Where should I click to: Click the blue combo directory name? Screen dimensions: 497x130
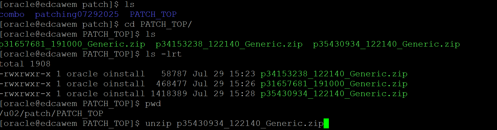coord(12,14)
